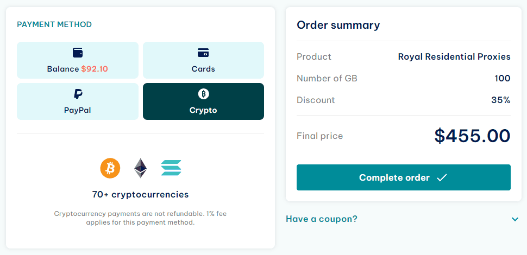Select Balance $92.10 payment method

click(78, 60)
